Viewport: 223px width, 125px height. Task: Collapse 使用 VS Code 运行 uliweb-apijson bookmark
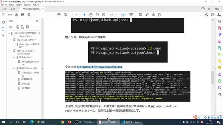[x=11, y=51]
